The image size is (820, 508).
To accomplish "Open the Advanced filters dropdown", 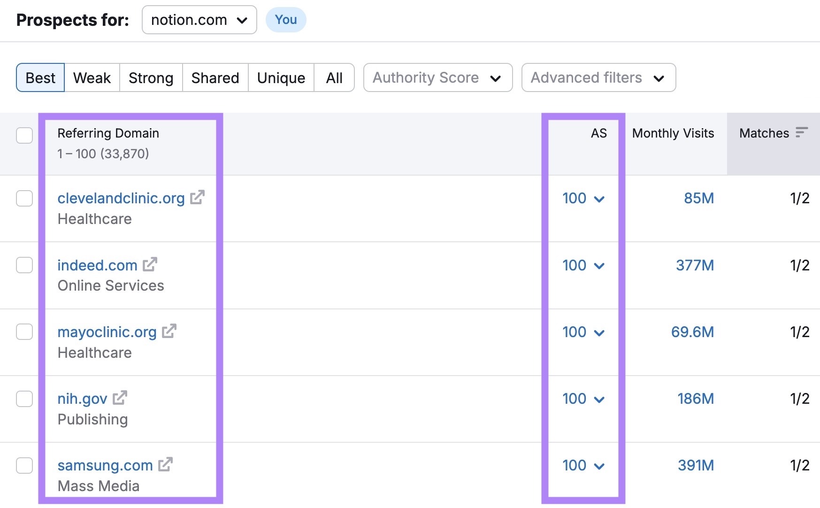I will (598, 77).
